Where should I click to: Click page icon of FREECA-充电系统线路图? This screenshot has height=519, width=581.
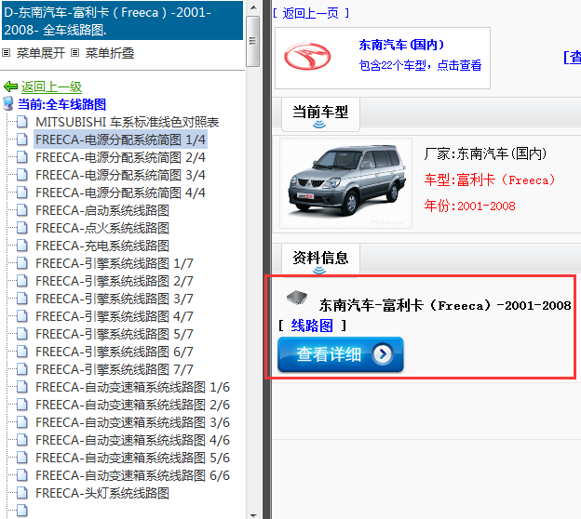(x=22, y=245)
